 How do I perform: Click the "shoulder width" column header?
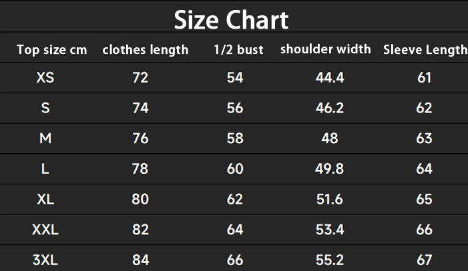(325, 49)
